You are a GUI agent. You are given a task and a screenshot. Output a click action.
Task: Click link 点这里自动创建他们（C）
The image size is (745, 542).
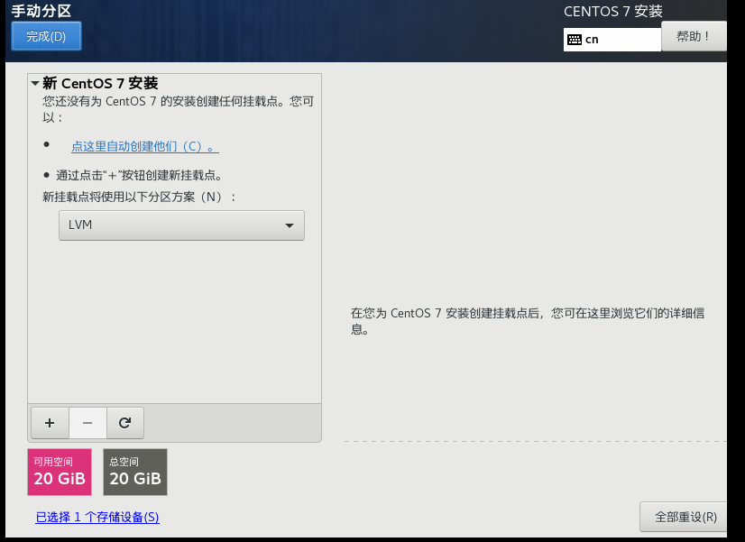(x=145, y=146)
